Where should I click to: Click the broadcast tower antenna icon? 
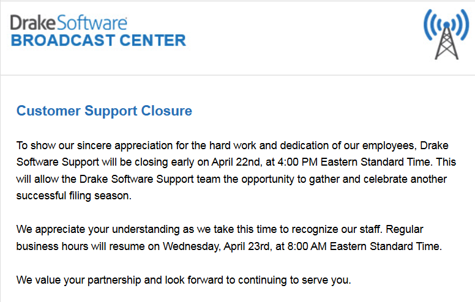tap(446, 34)
